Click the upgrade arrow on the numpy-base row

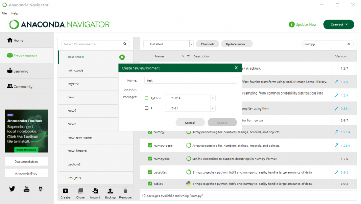click(337, 145)
